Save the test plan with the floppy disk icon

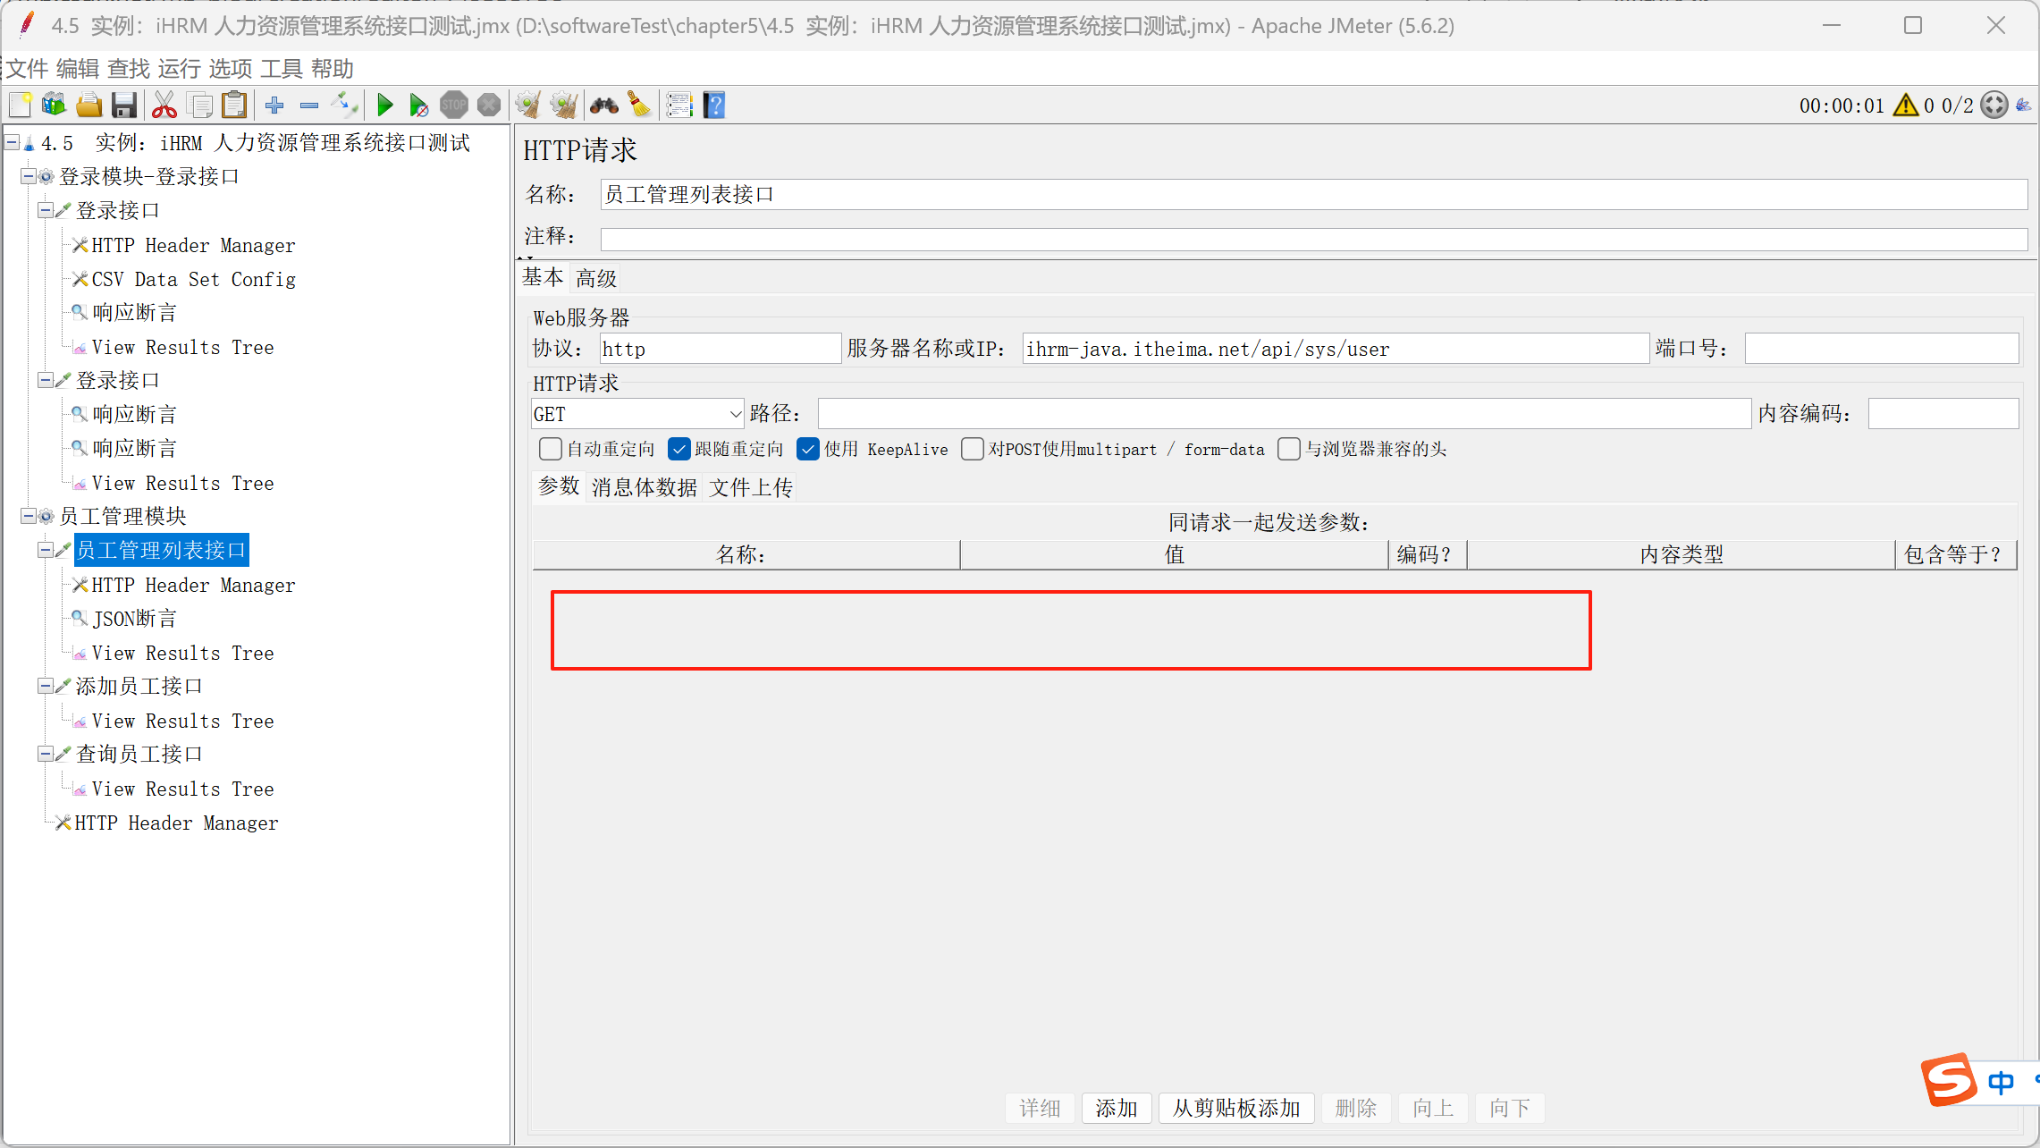point(124,105)
